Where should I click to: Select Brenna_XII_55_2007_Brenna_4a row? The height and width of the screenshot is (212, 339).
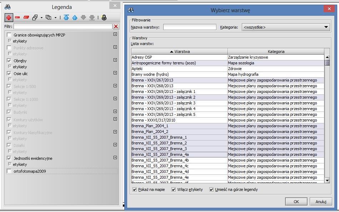[228, 154]
